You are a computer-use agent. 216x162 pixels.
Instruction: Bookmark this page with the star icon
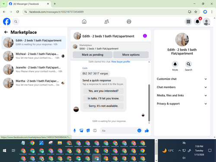coord(196,12)
